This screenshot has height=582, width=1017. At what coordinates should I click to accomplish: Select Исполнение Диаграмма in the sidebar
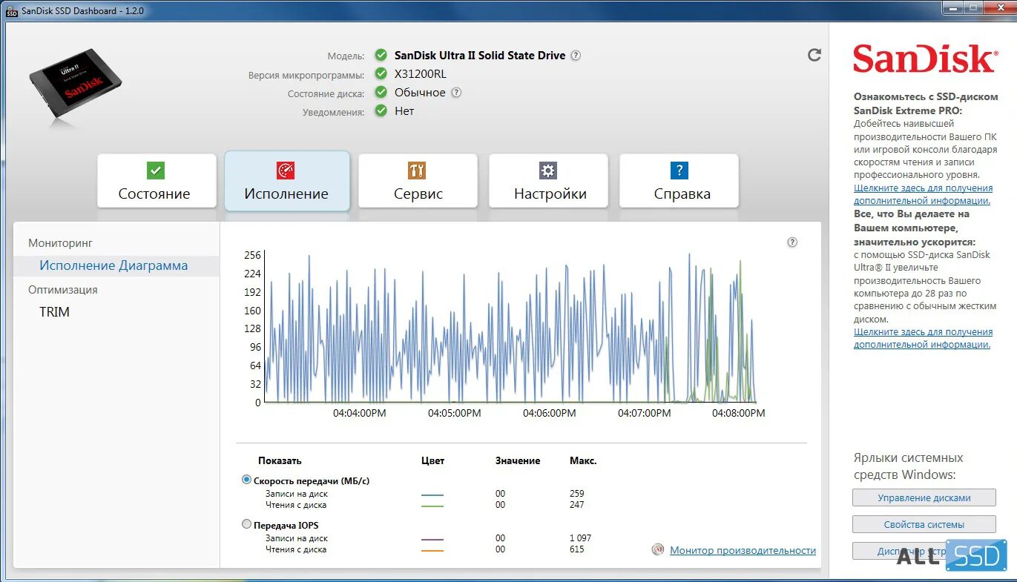pos(113,265)
